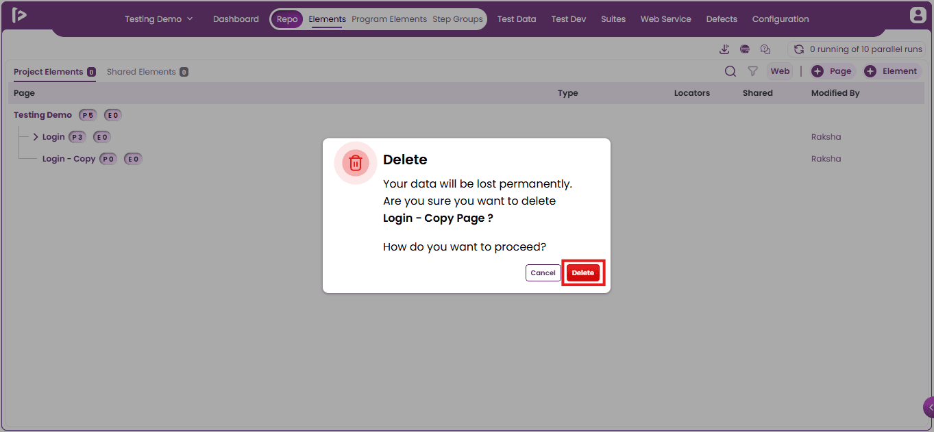The height and width of the screenshot is (432, 934).
Task: Open the Testing Demo project dropdown
Action: 159,19
